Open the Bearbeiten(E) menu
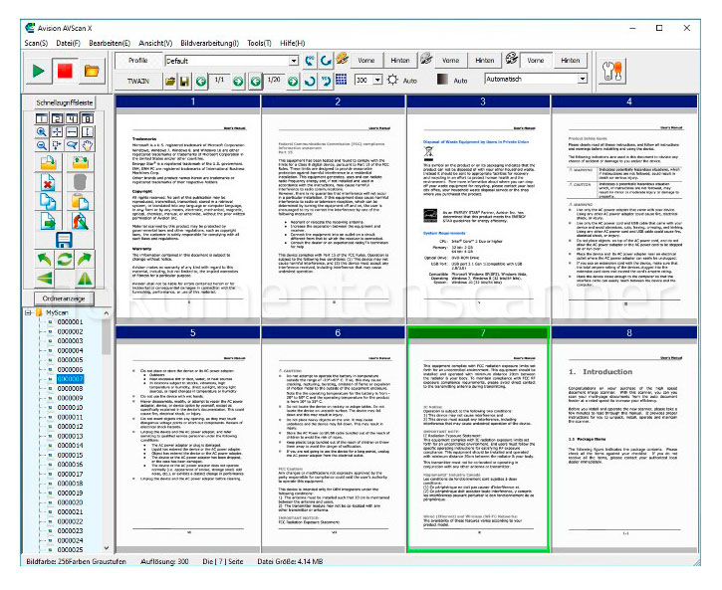Screen dimensions: 722x590 [x=110, y=43]
